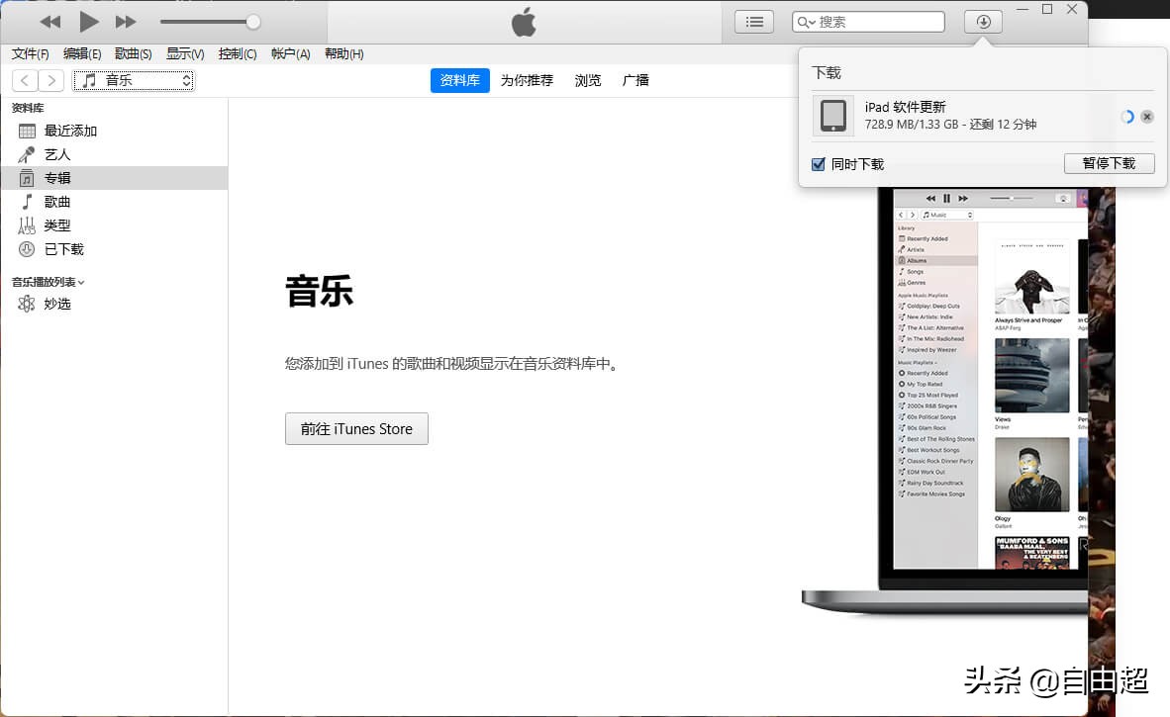Collapse the 音乐播放列表 section

point(84,281)
